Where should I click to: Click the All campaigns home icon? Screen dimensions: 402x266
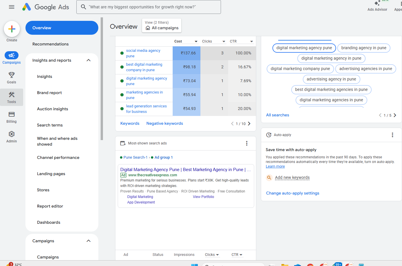(148, 28)
